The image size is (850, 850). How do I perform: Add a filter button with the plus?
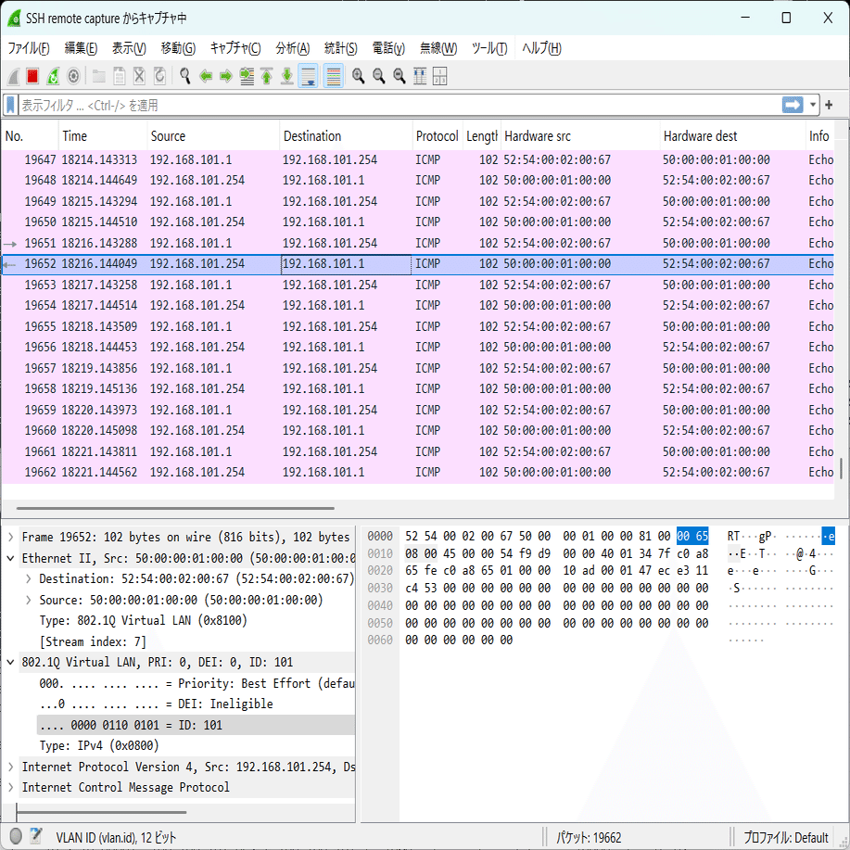[x=830, y=105]
